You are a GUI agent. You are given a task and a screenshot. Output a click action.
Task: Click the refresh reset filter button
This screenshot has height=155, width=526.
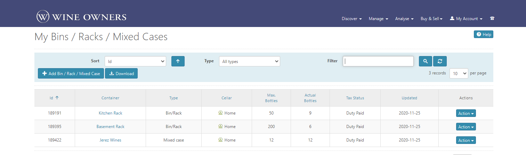coord(440,61)
